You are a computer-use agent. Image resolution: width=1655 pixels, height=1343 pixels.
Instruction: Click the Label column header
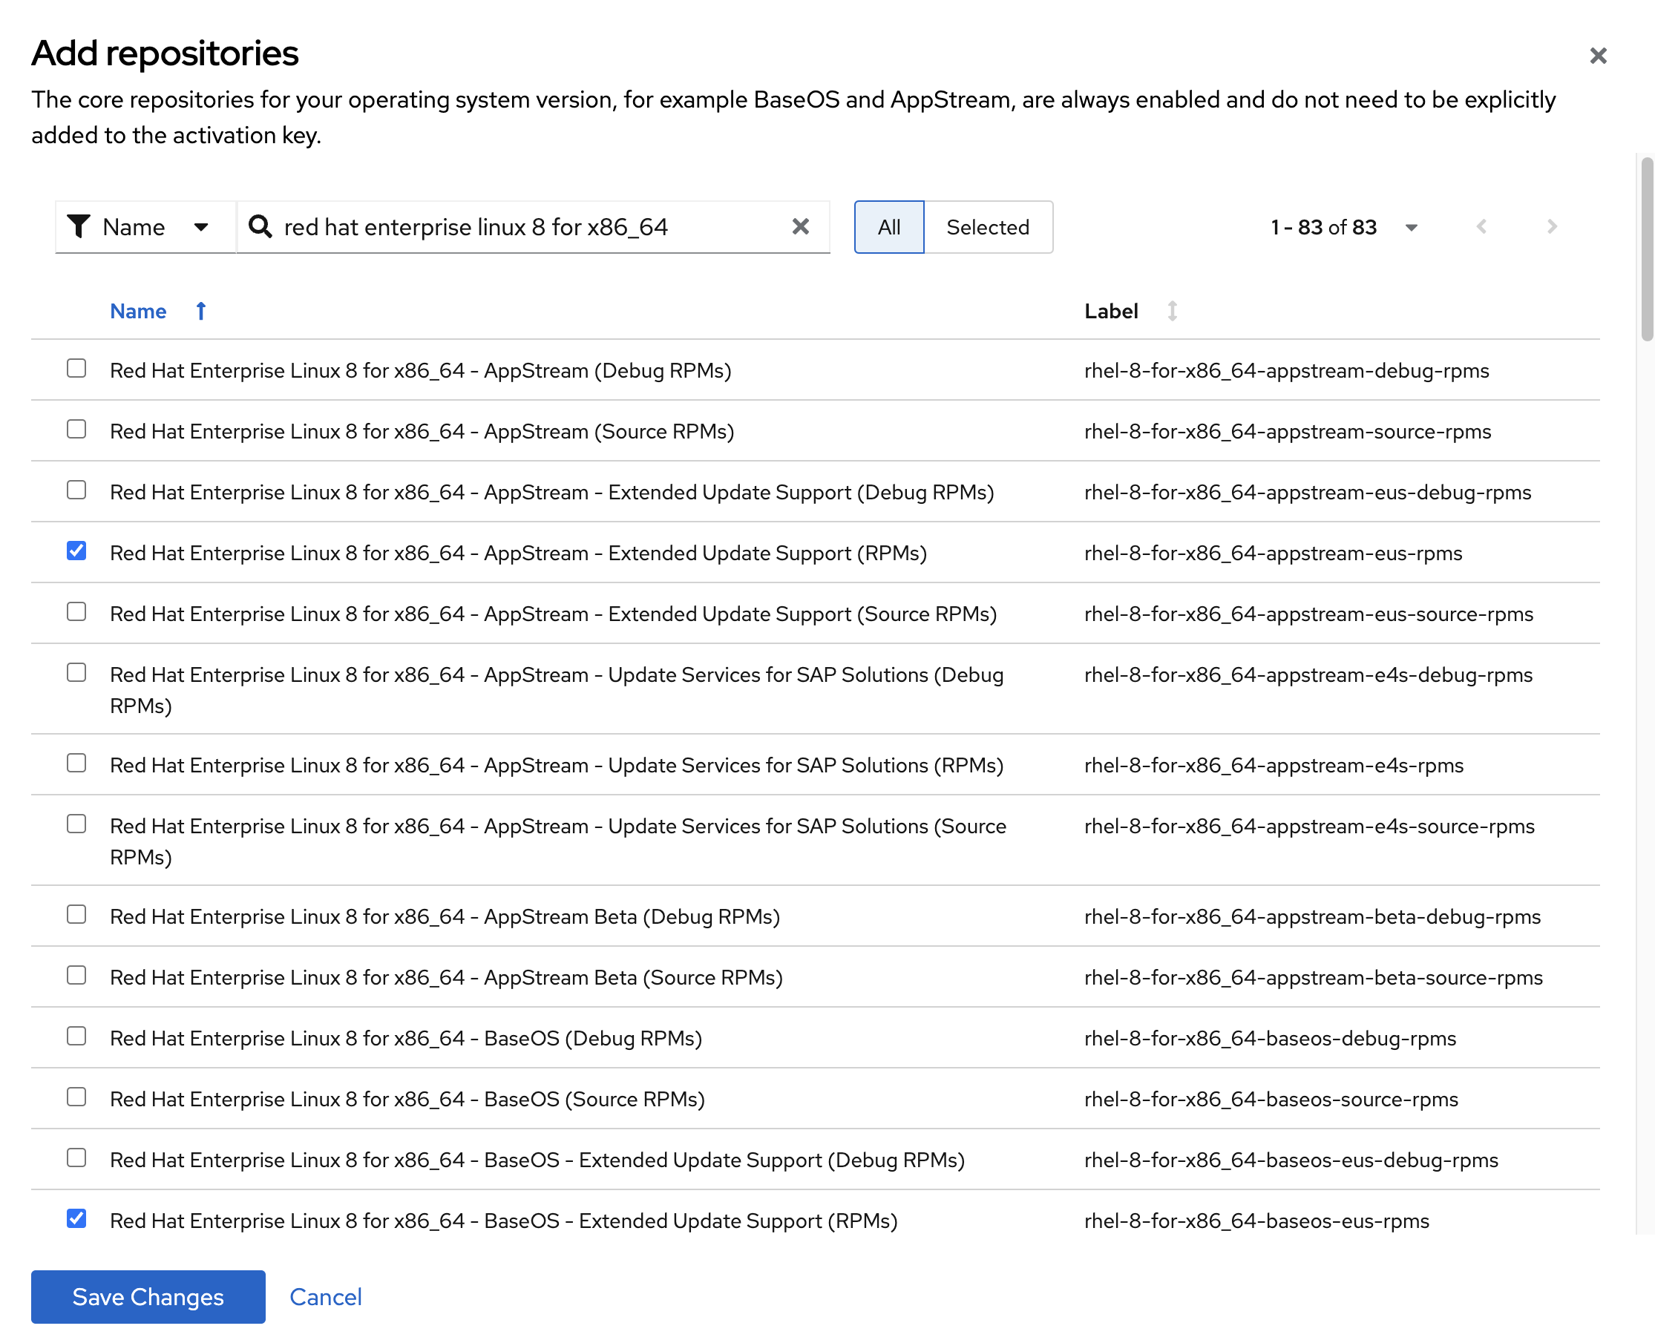tap(1111, 311)
